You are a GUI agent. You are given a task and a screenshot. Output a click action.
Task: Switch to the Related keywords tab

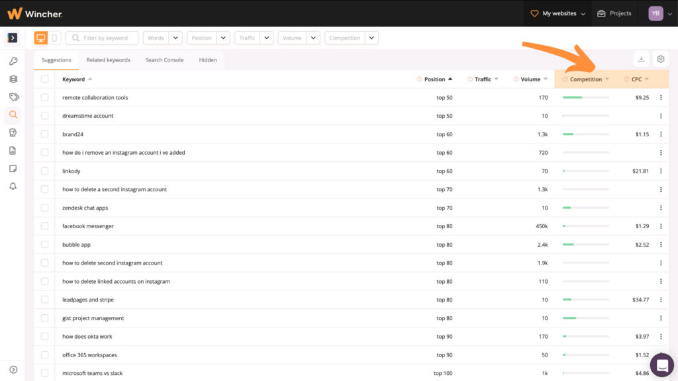[x=108, y=60]
